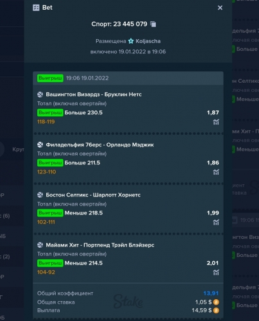Copy the bet ID 23 445 079
The width and height of the screenshot is (259, 321).
point(153,24)
